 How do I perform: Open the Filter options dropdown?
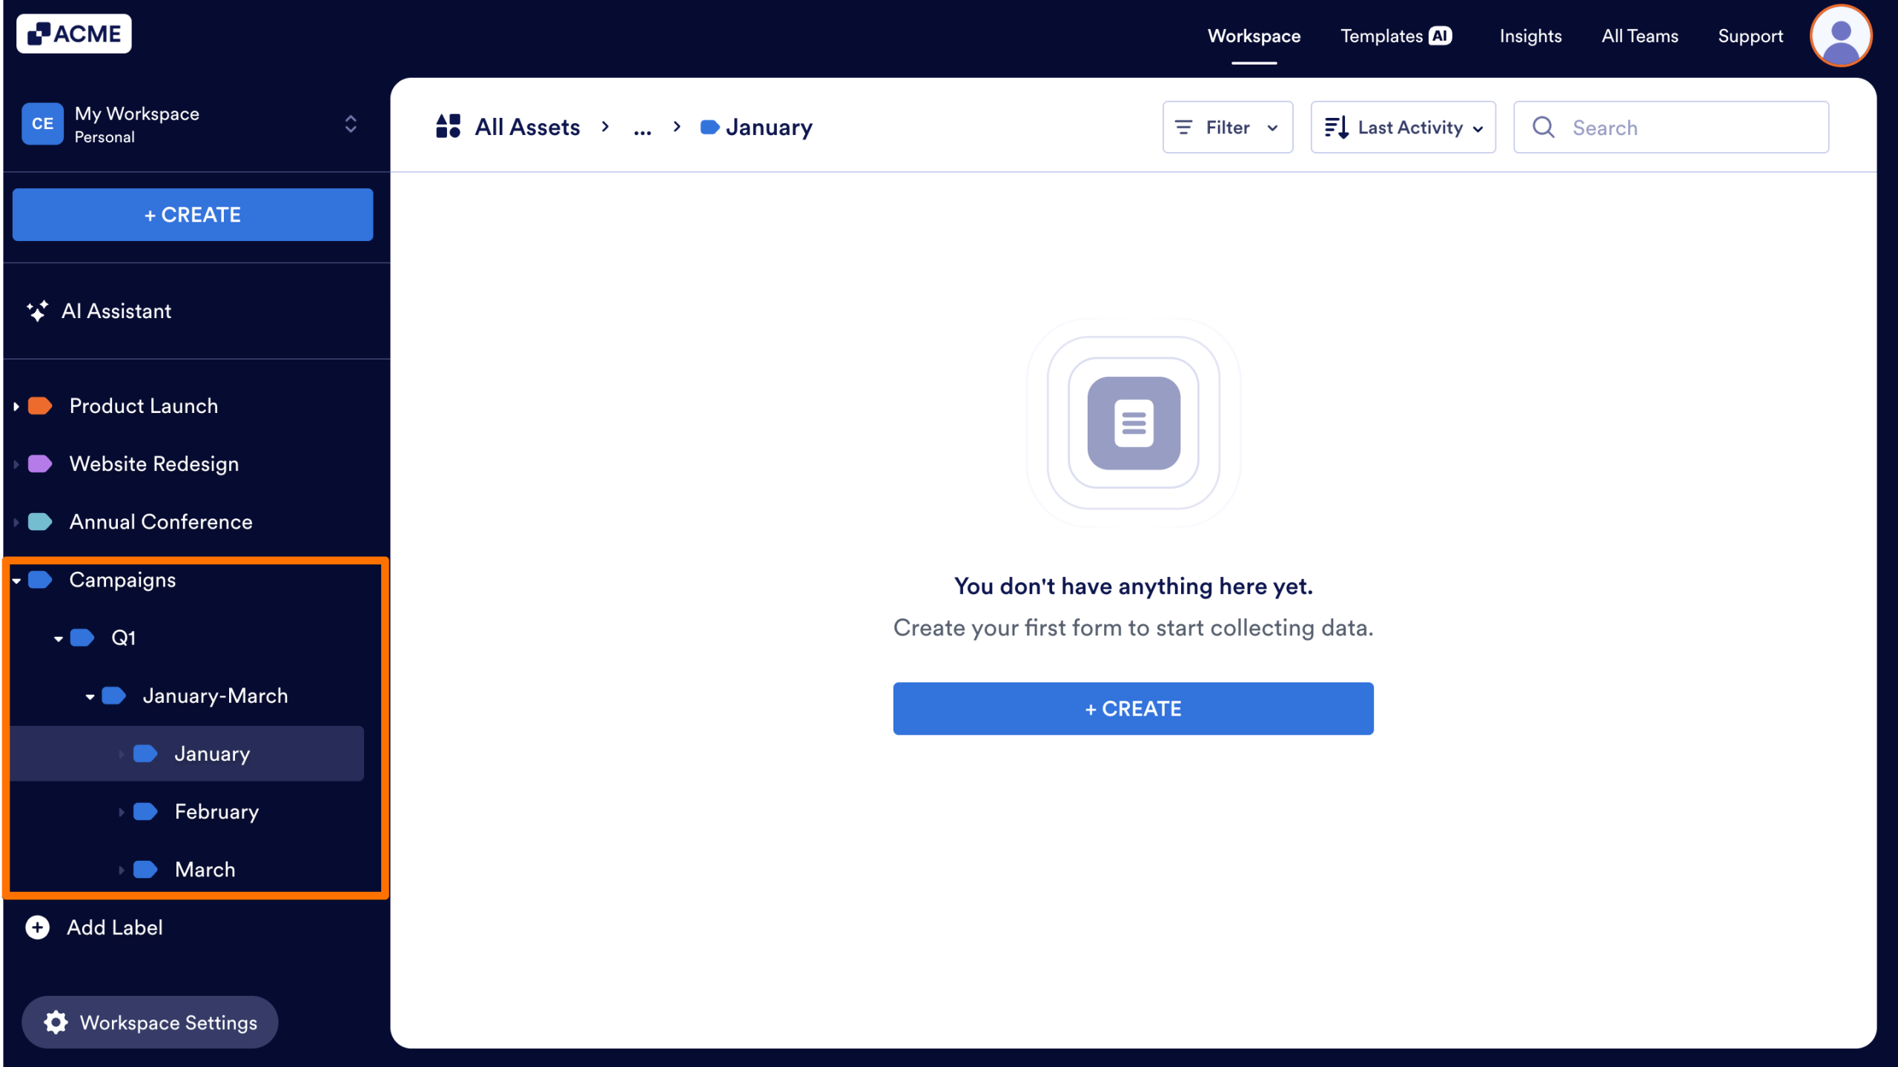click(x=1227, y=127)
